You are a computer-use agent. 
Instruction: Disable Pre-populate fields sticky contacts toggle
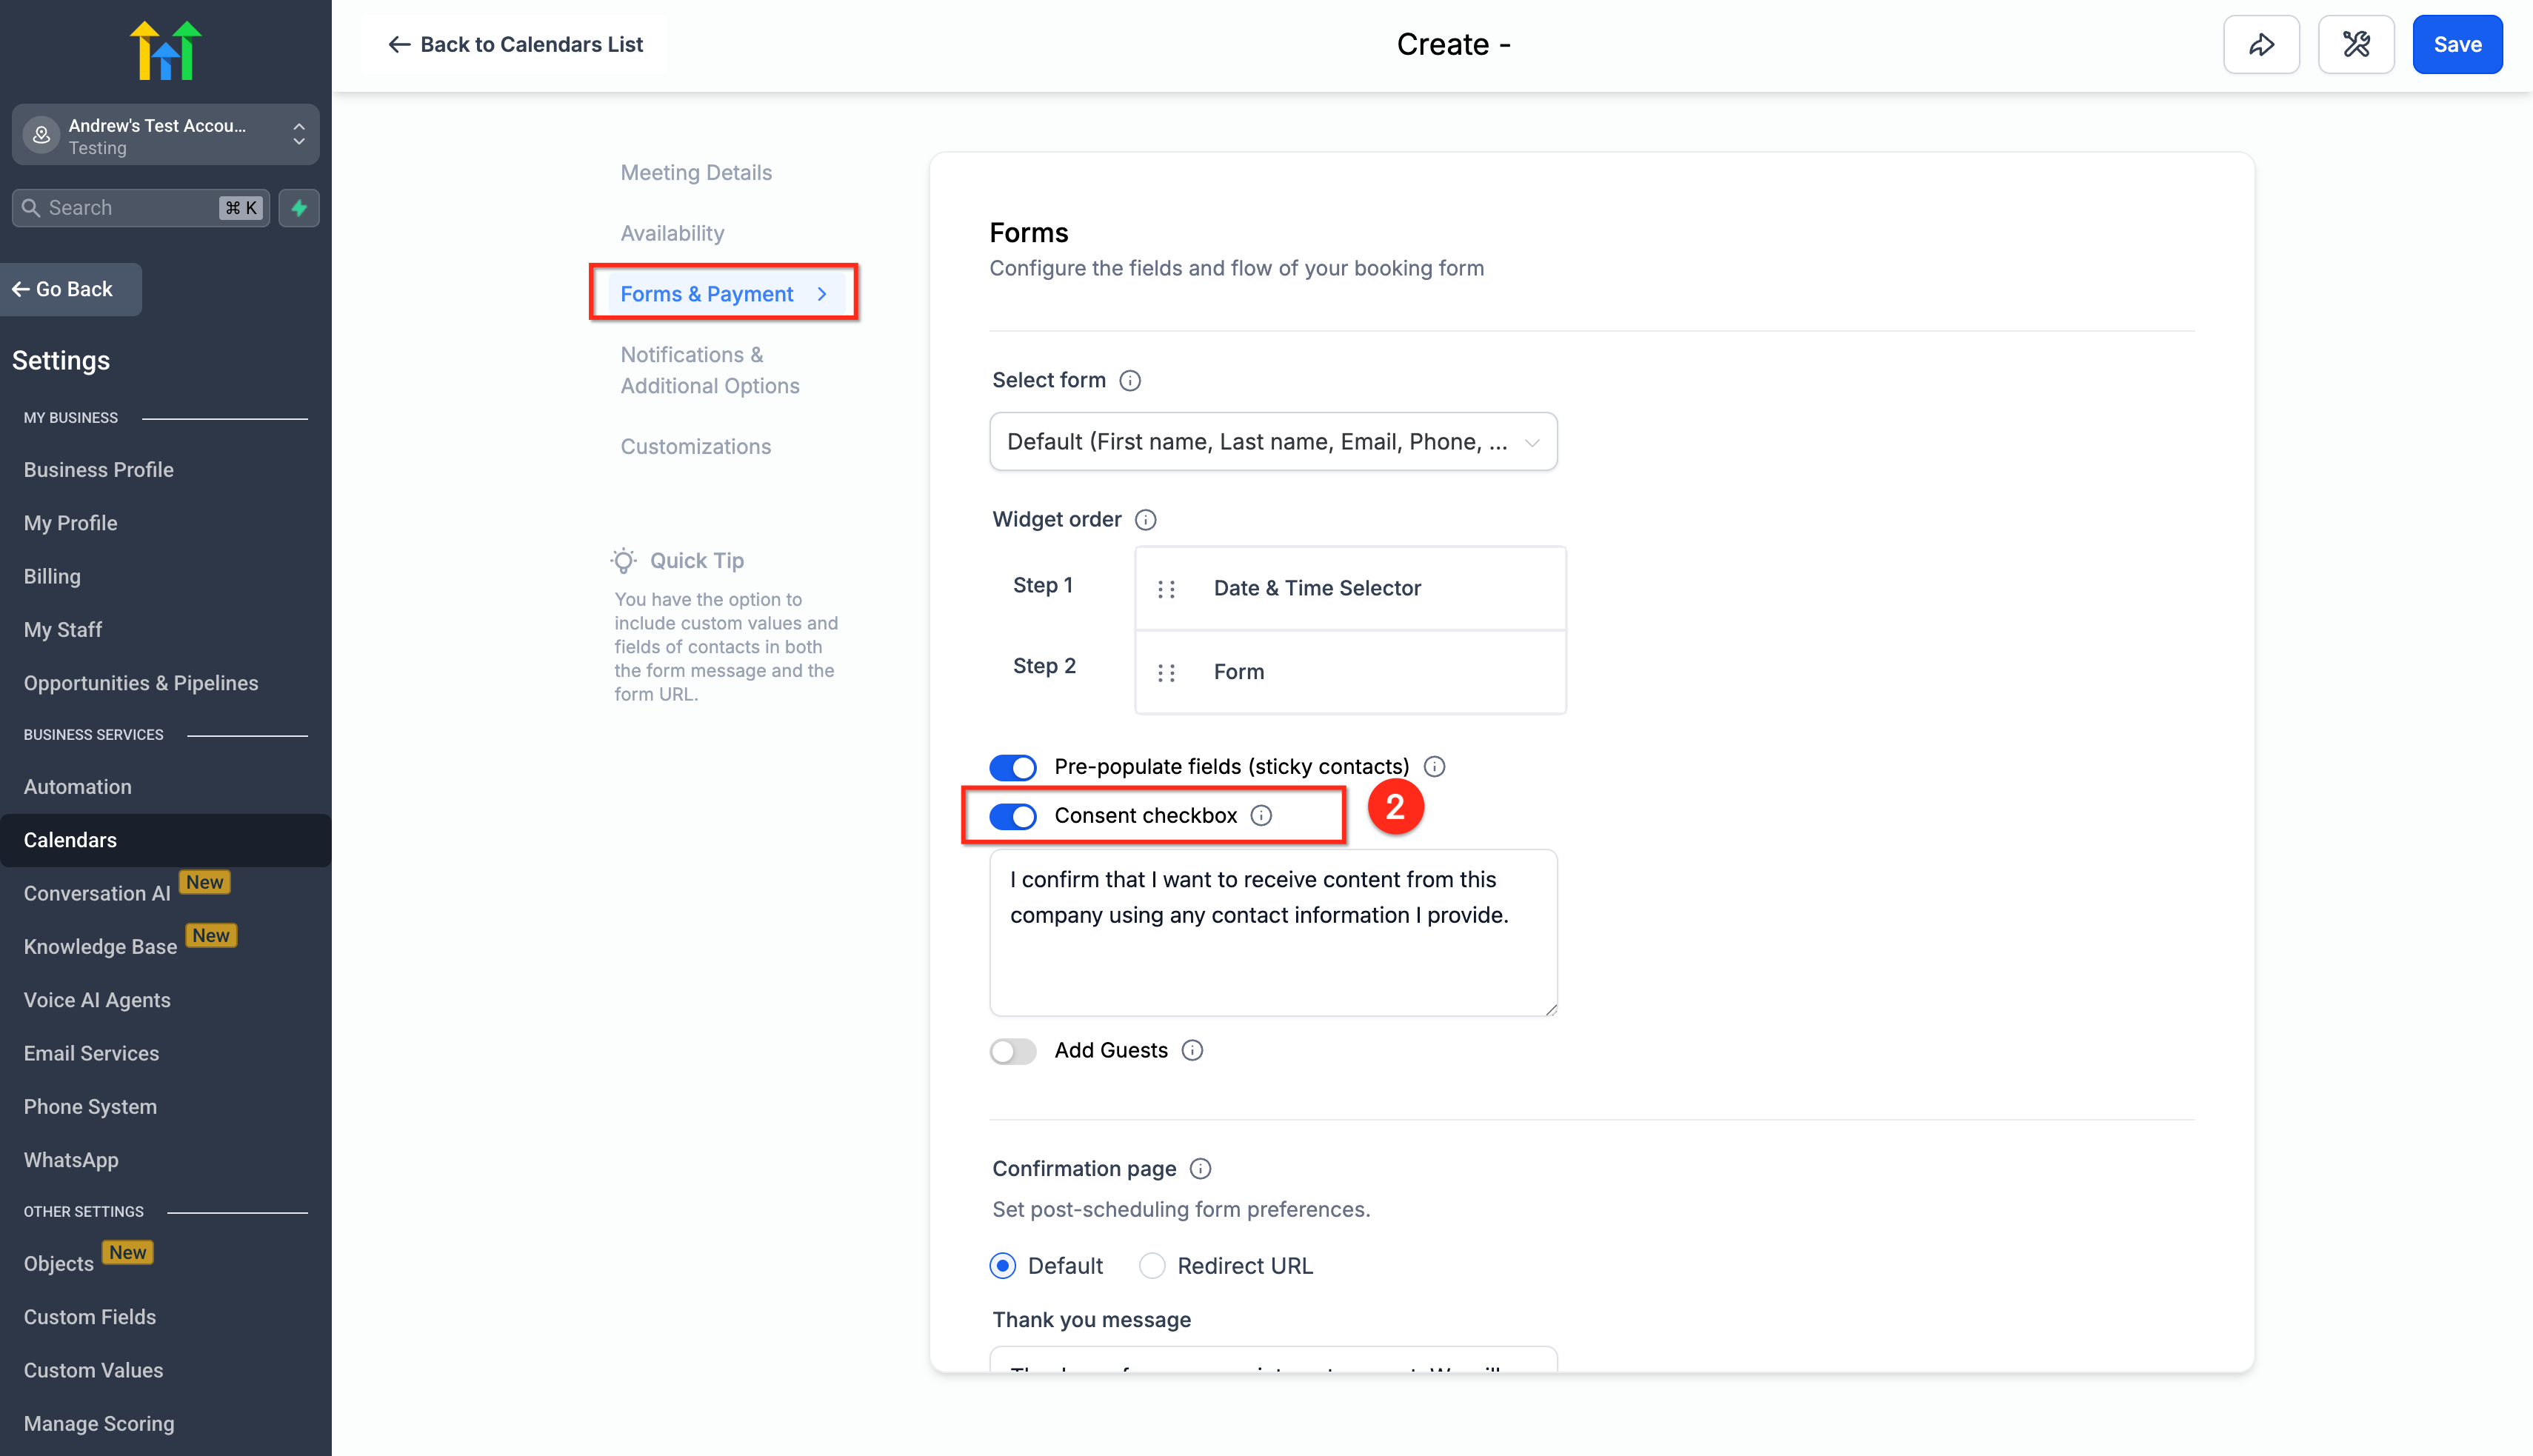coord(1013,768)
